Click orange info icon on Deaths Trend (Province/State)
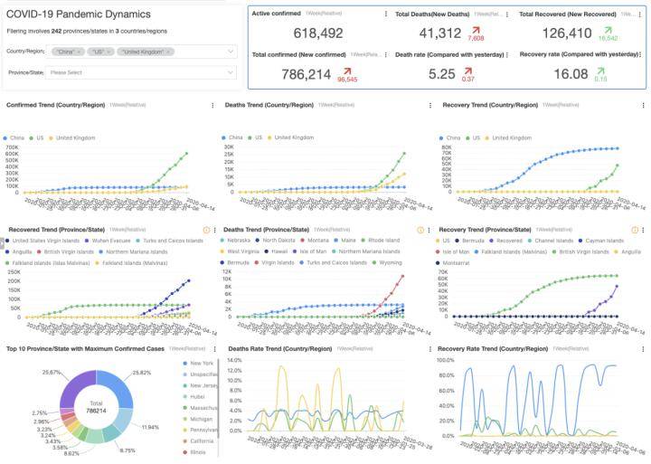The height and width of the screenshot is (464, 651). [421, 230]
